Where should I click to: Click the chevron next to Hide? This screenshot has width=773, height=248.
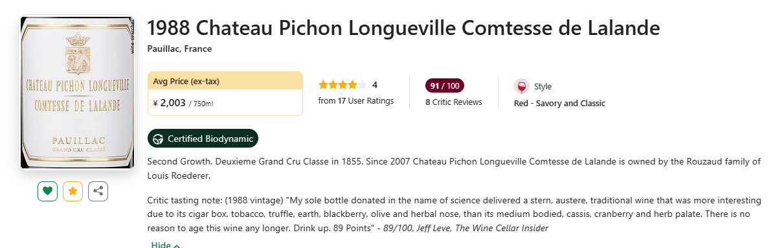(177, 245)
